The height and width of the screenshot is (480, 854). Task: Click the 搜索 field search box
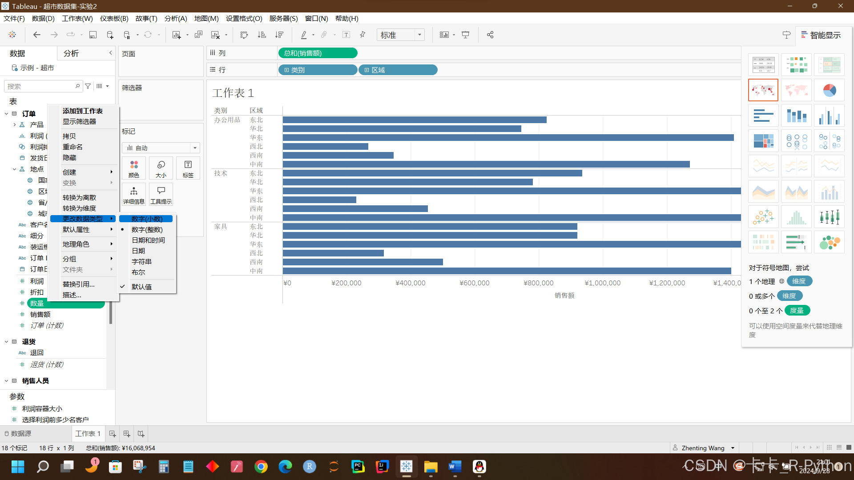43,86
